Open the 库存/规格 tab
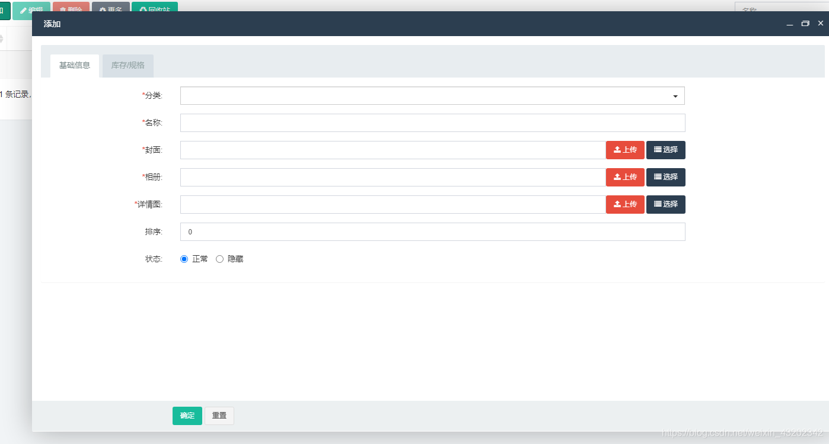Screen dimensions: 829x444 pyautogui.click(x=128, y=66)
